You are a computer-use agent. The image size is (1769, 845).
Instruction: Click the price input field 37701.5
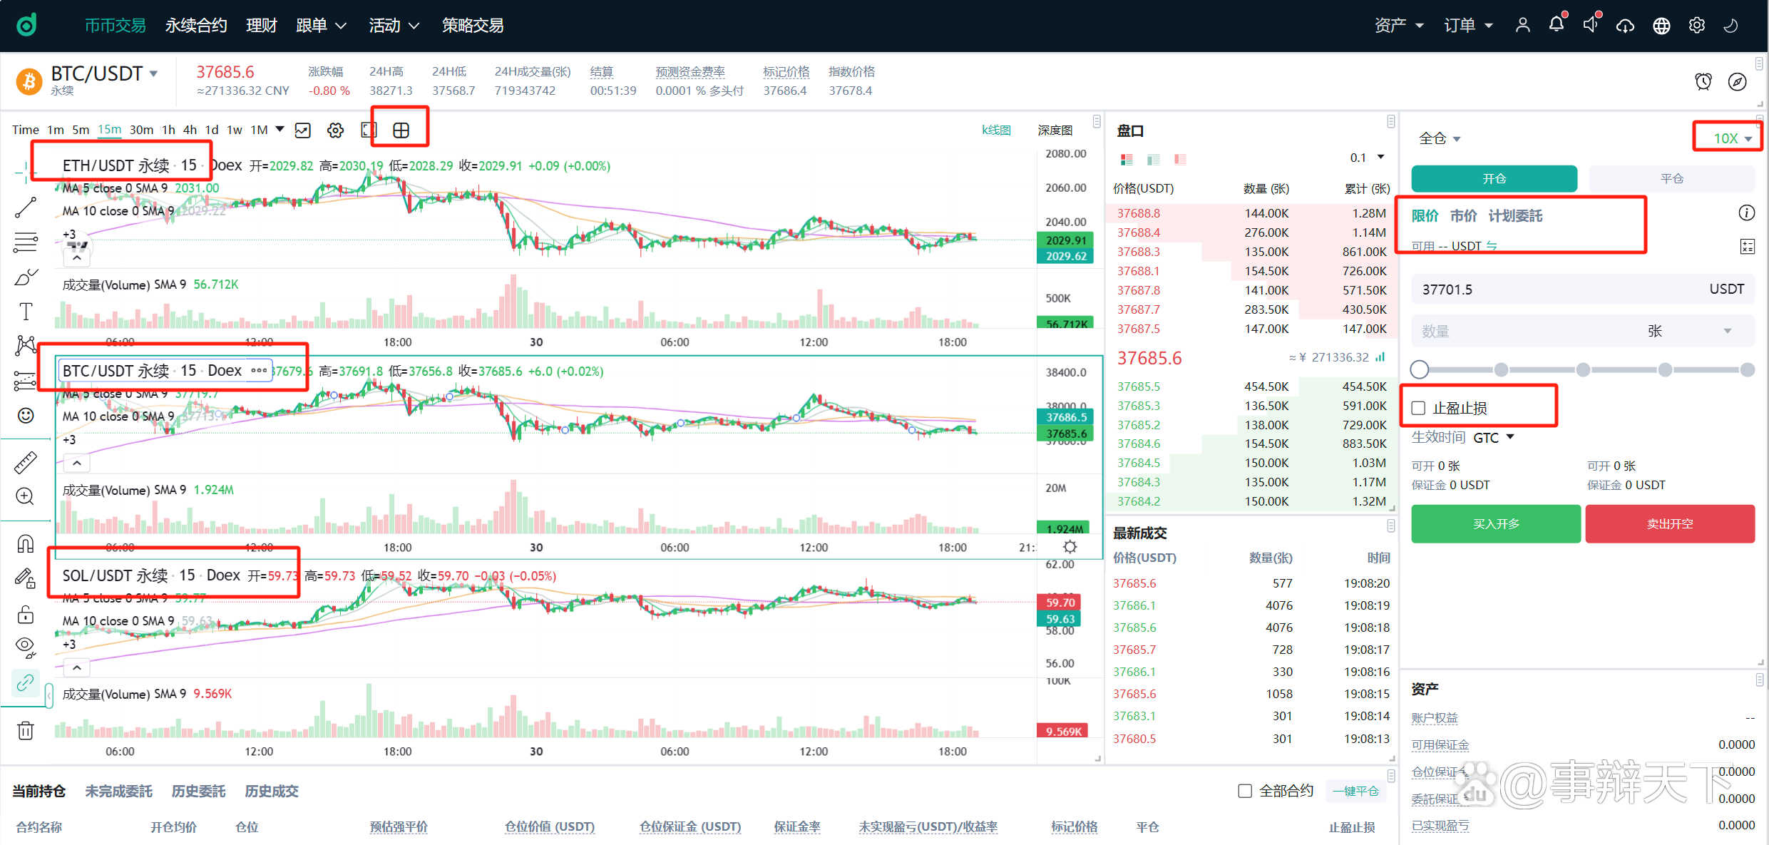pyautogui.click(x=1583, y=290)
